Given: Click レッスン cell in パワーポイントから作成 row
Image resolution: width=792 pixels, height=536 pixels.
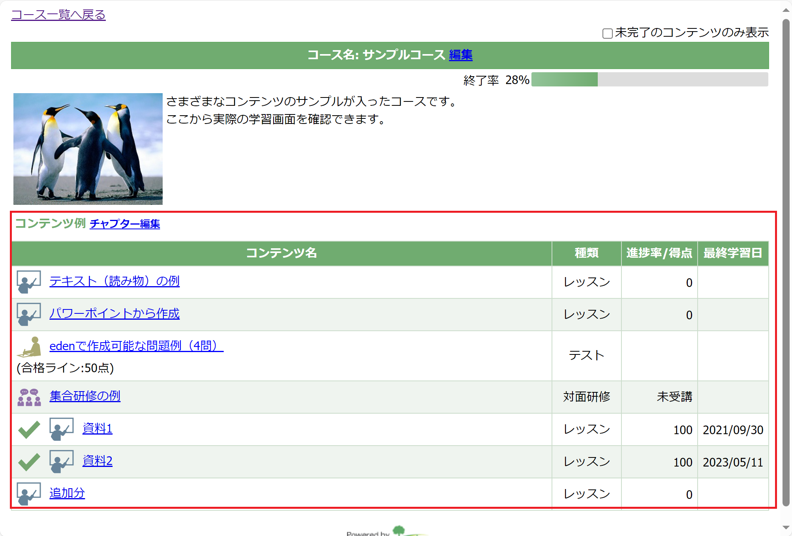Looking at the screenshot, I should coord(586,315).
